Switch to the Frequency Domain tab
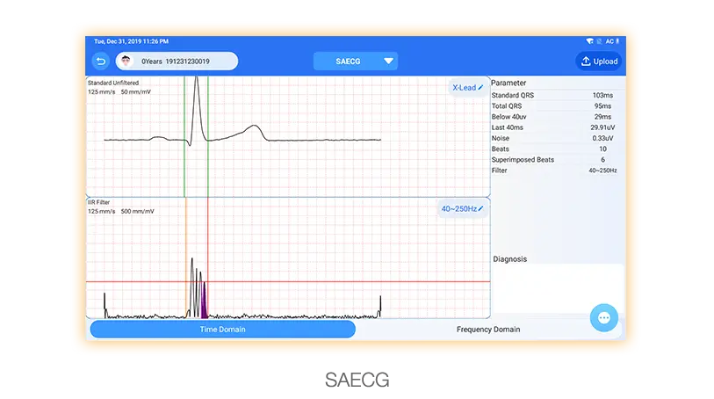This screenshot has height=399, width=714. click(x=488, y=330)
